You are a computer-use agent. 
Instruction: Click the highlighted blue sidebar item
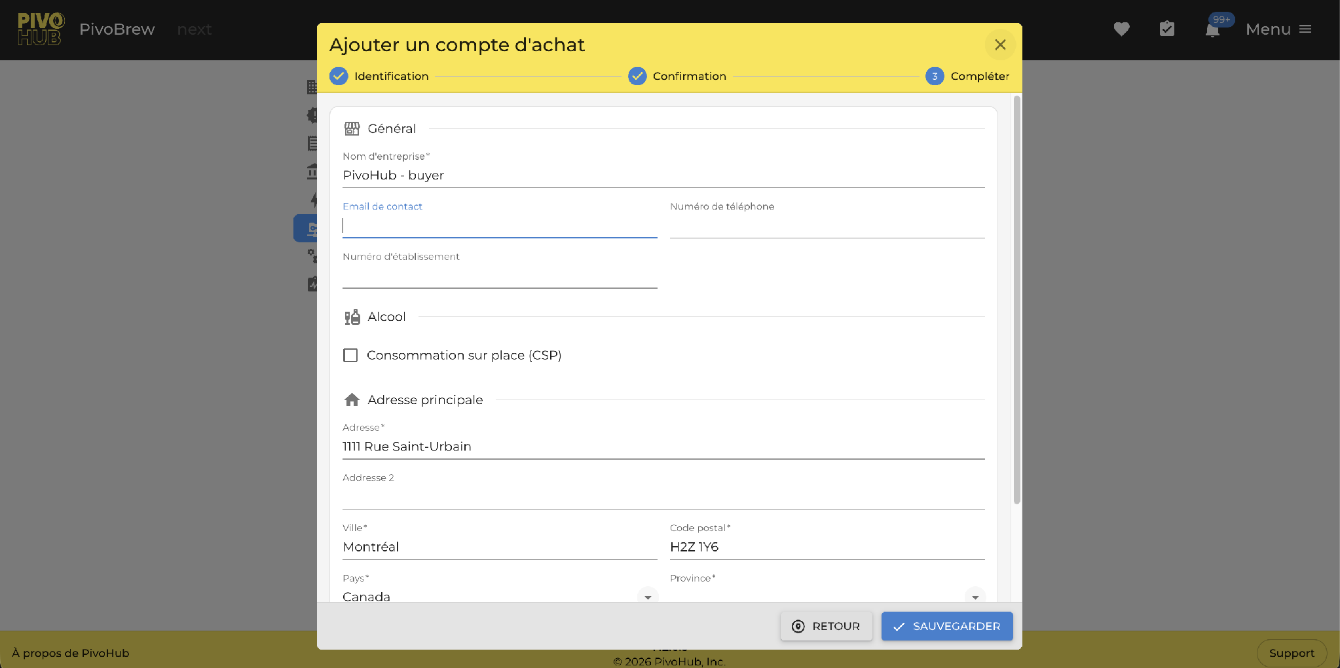coord(306,229)
